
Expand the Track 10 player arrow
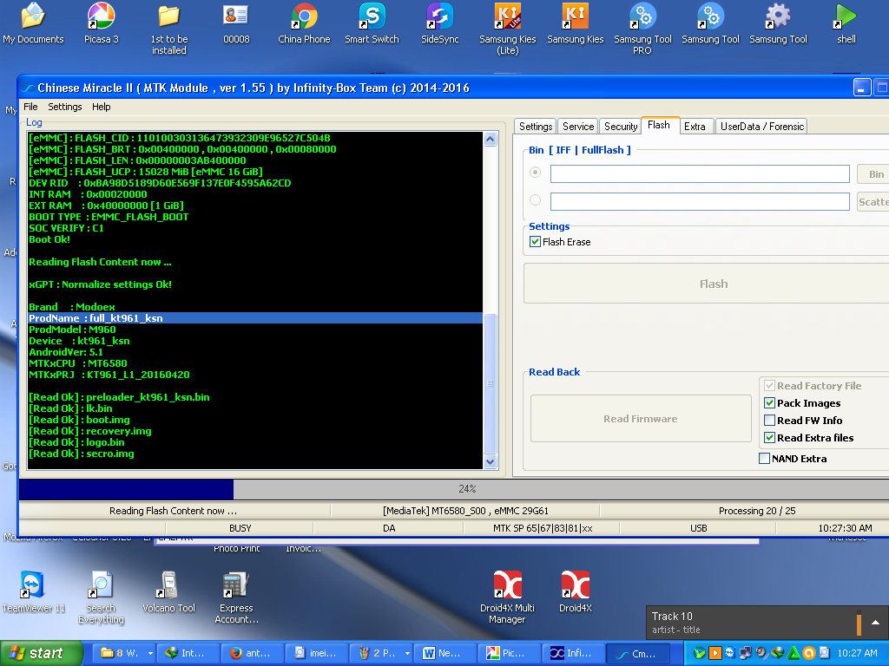point(875,622)
